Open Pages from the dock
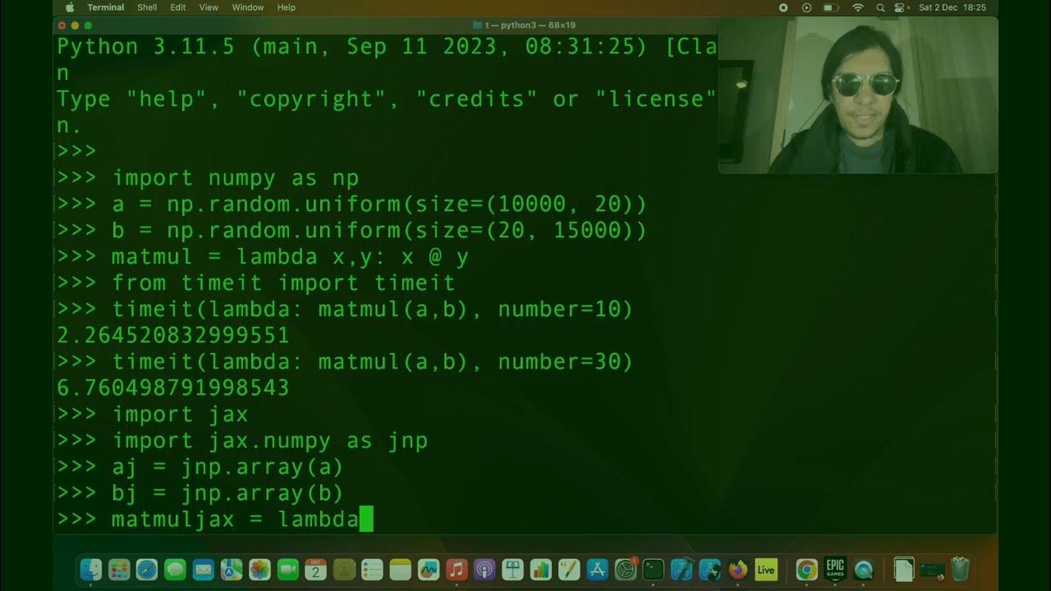 569,569
